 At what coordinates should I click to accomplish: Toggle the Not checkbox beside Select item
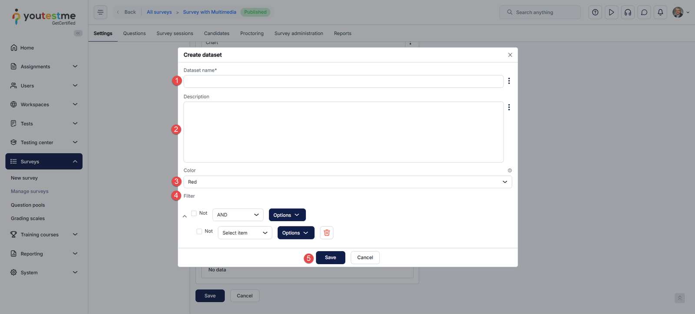pyautogui.click(x=199, y=232)
